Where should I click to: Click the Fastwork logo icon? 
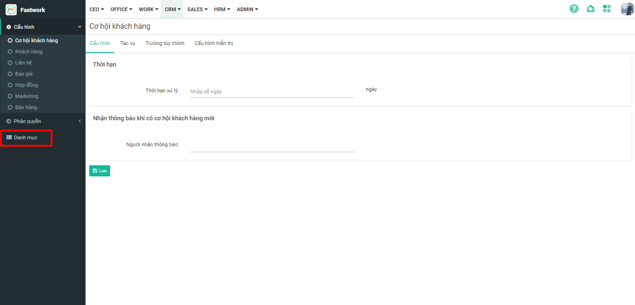point(11,10)
